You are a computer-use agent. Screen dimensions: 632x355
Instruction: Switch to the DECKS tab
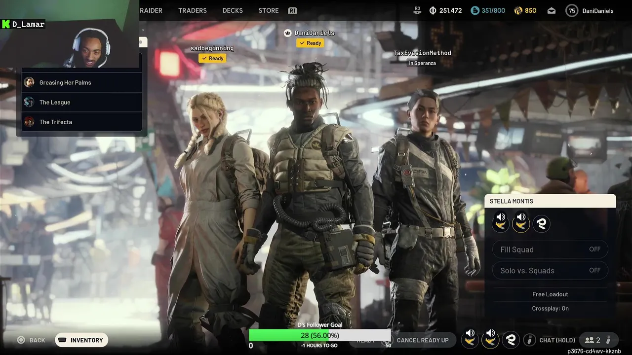click(x=233, y=10)
